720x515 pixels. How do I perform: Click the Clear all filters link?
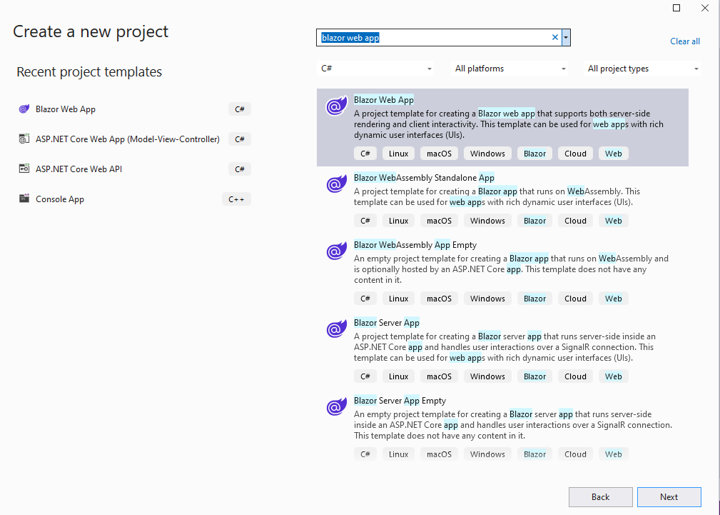[x=684, y=41]
